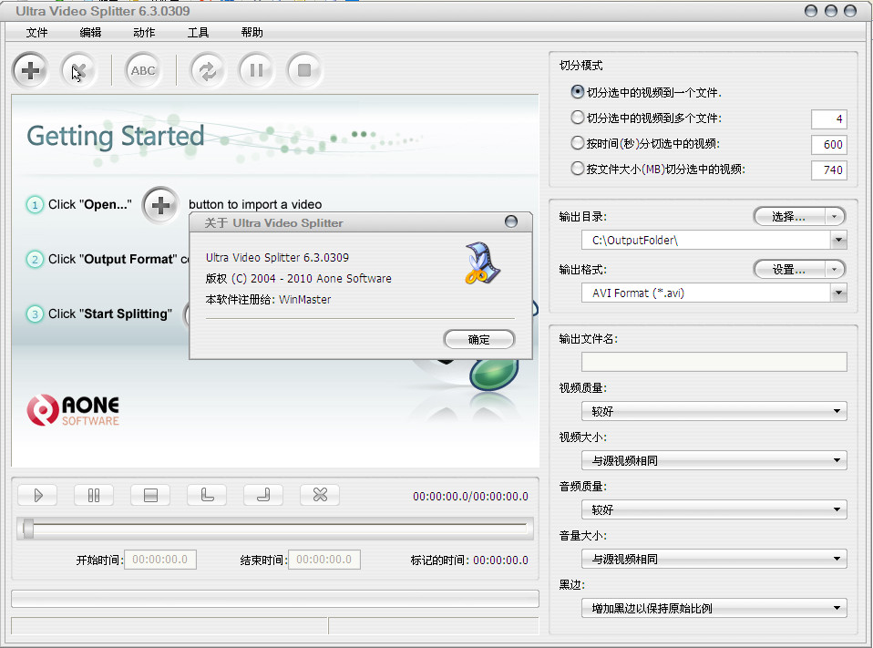Open the output folder path dropdown

[x=838, y=240]
